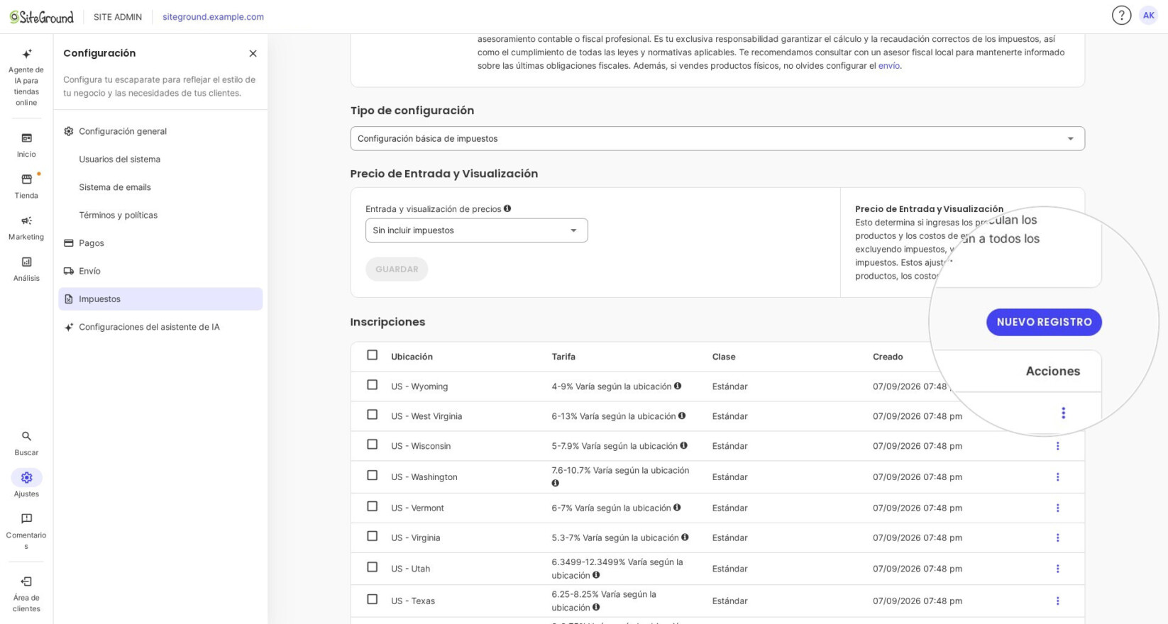Image resolution: width=1168 pixels, height=624 pixels.
Task: Open actions menu for US - Vermont
Action: tap(1057, 508)
